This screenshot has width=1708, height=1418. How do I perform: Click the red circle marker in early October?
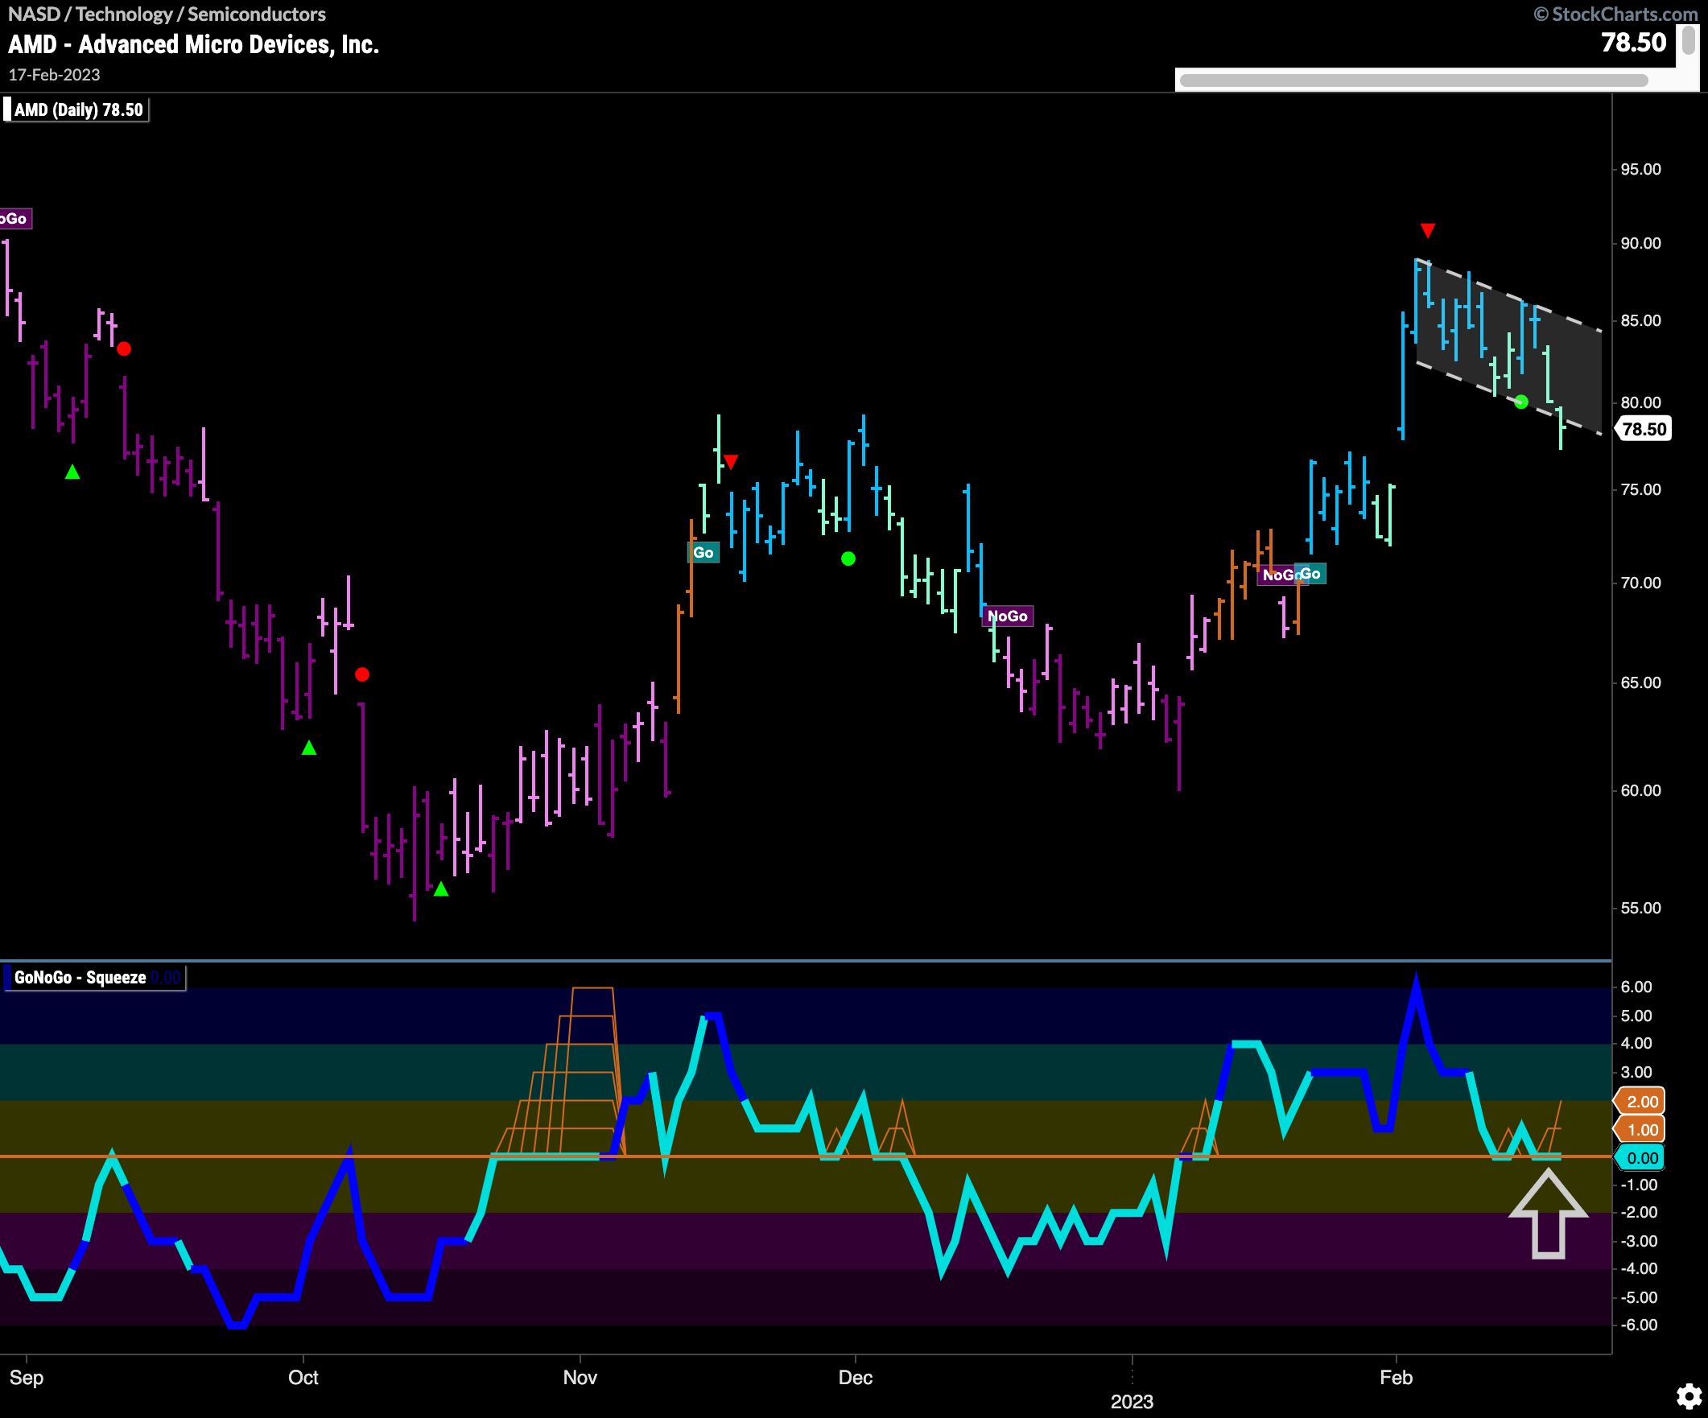tap(362, 674)
